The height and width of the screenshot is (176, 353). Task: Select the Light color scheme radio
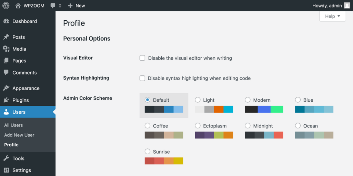click(x=198, y=100)
